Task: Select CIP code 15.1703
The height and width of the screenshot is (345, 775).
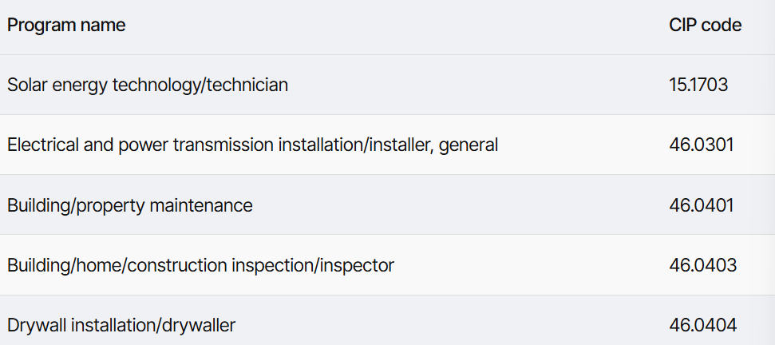Action: coord(698,85)
